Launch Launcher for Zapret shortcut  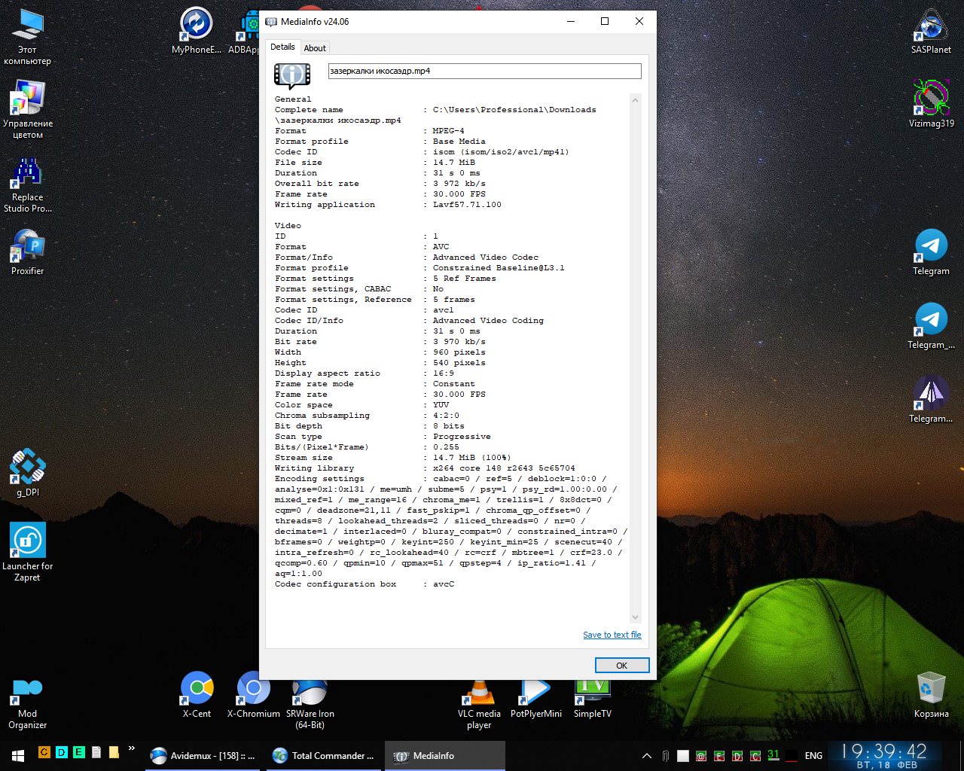[x=28, y=552]
